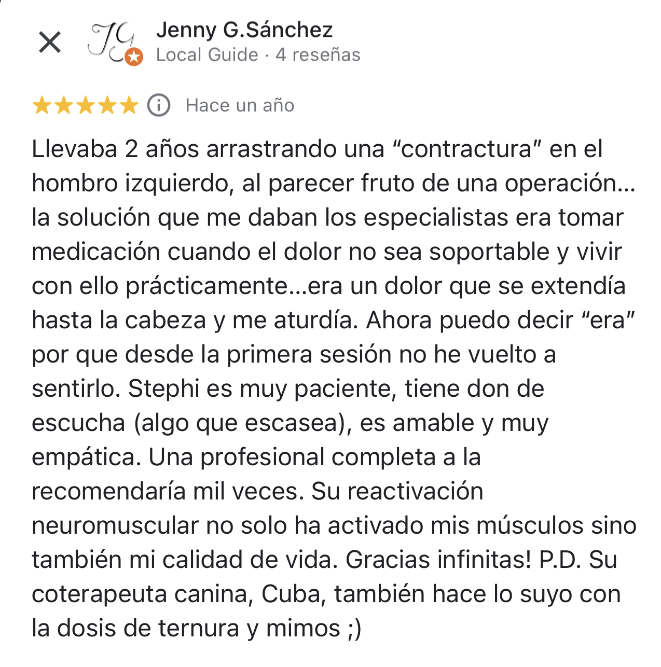661x667 pixels.
Task: View the reviewer's "4 reseñas"
Action: point(318,55)
